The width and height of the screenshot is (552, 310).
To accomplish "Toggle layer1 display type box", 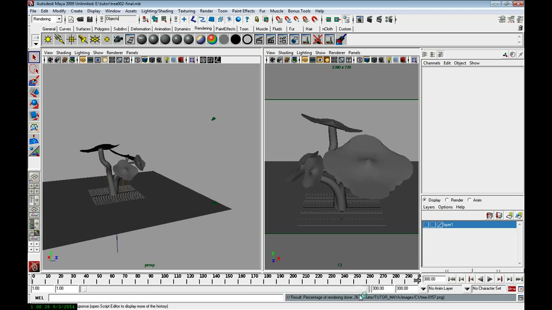I will pos(433,225).
